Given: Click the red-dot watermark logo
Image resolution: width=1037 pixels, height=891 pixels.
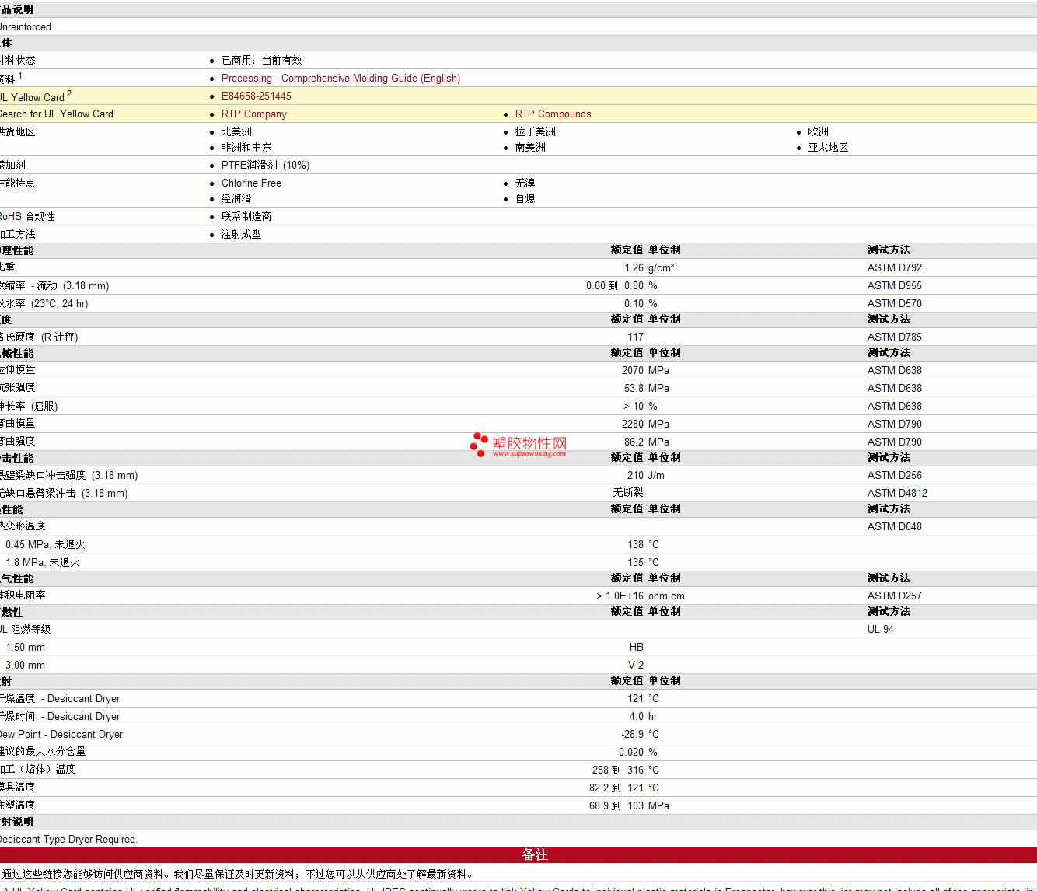Looking at the screenshot, I should pos(479,444).
